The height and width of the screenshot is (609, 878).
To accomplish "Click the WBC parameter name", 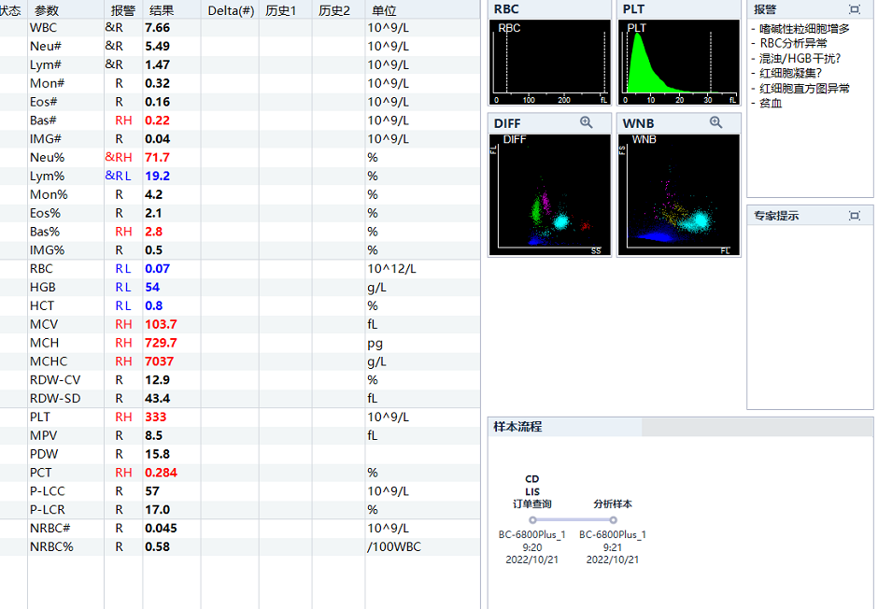I will (x=43, y=28).
